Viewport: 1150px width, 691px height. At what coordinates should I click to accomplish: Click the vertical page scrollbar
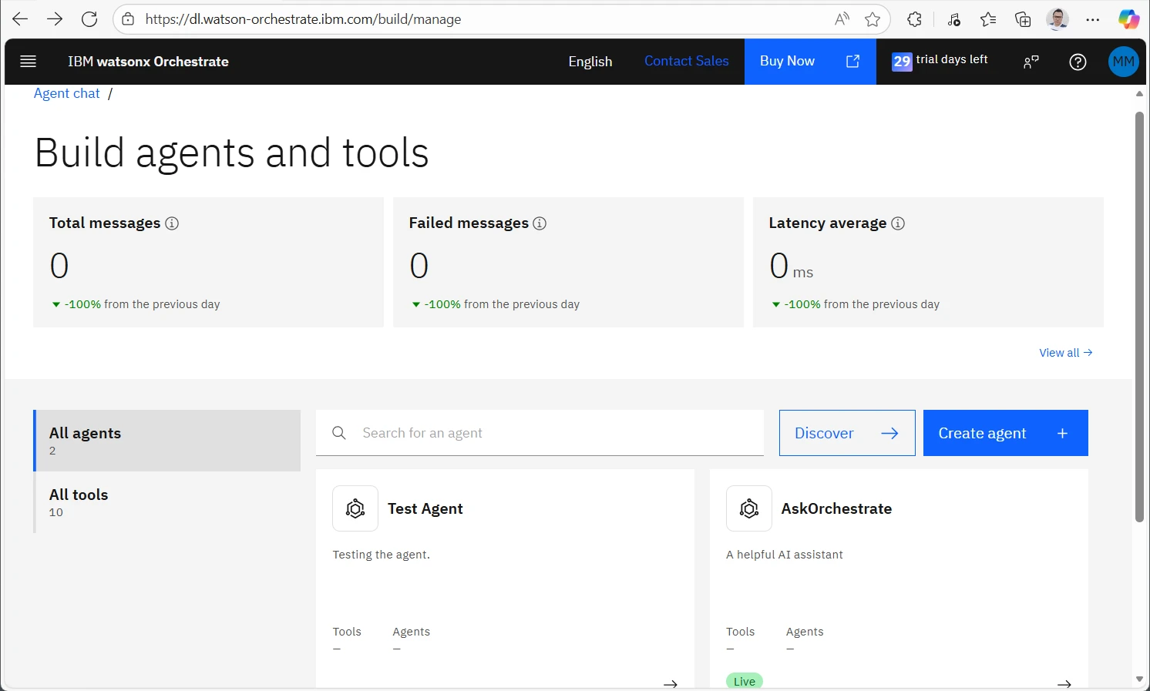pos(1139,316)
